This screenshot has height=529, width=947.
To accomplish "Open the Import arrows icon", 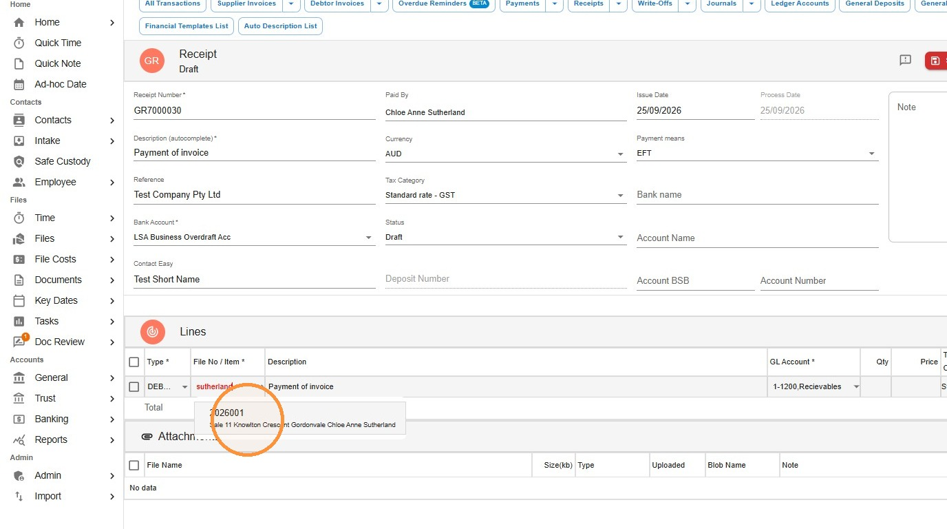I will click(x=19, y=496).
